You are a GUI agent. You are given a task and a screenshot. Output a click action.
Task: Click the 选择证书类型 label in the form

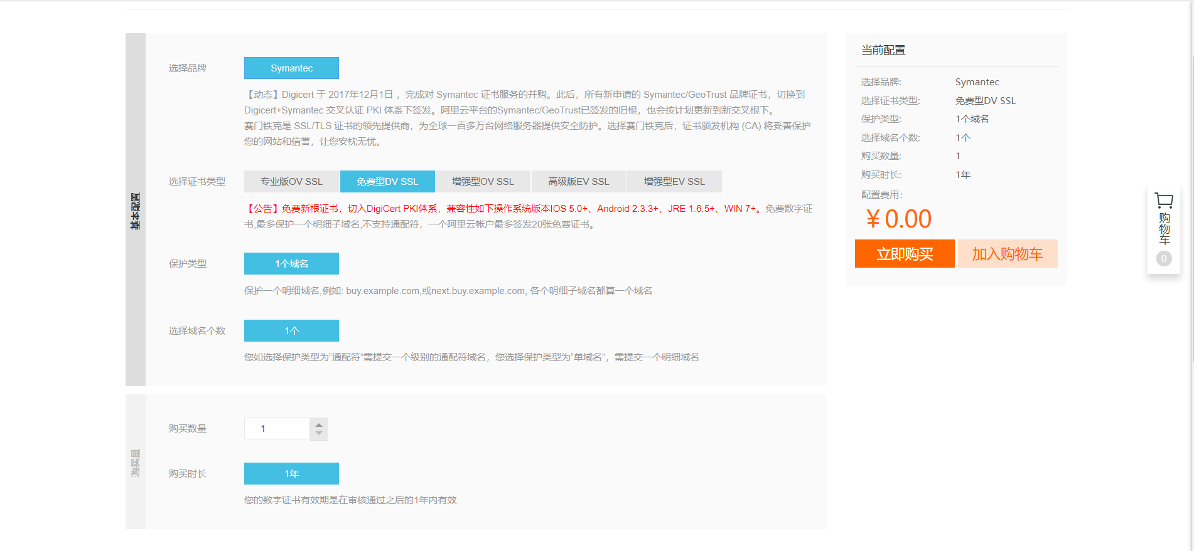coord(196,181)
